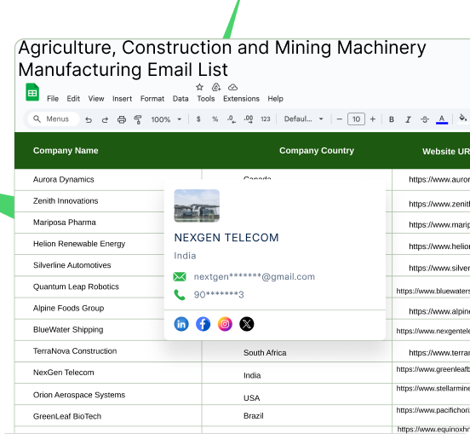Star this spreadsheet document

[199, 87]
